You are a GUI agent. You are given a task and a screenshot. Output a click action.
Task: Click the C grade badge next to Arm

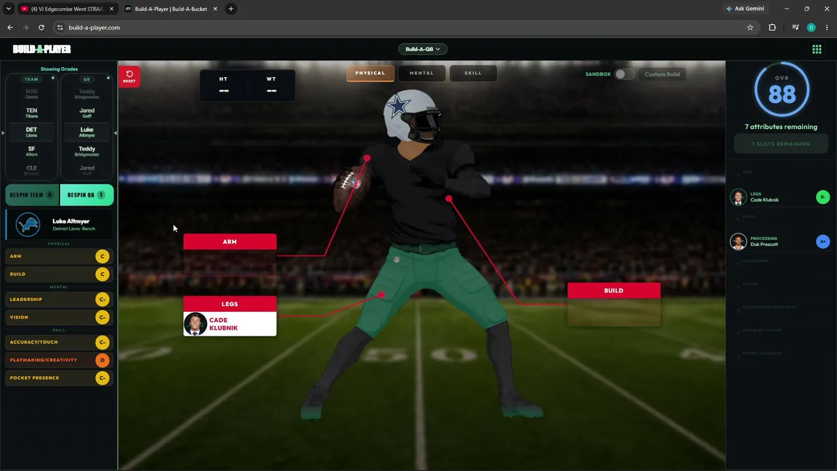pyautogui.click(x=102, y=256)
